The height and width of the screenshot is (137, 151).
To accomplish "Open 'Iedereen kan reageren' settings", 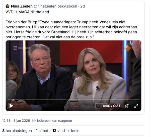I will (x=54, y=120).
